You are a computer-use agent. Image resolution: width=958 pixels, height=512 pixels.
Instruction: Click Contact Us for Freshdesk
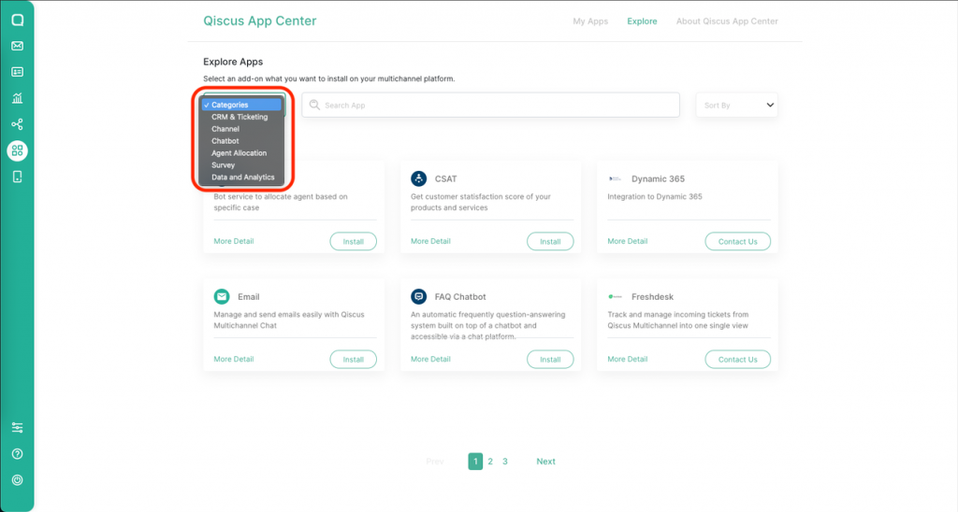click(x=737, y=360)
